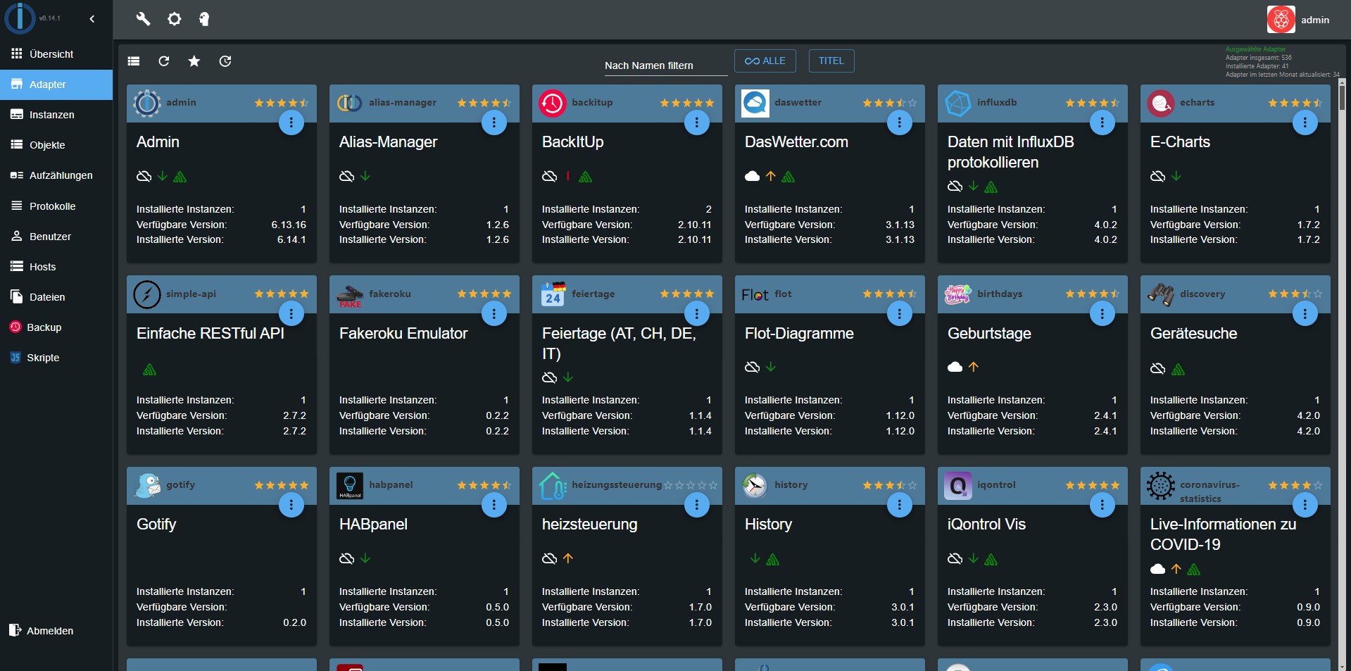
Task: Click the orange update arrow on Geburtstage card
Action: coord(974,367)
